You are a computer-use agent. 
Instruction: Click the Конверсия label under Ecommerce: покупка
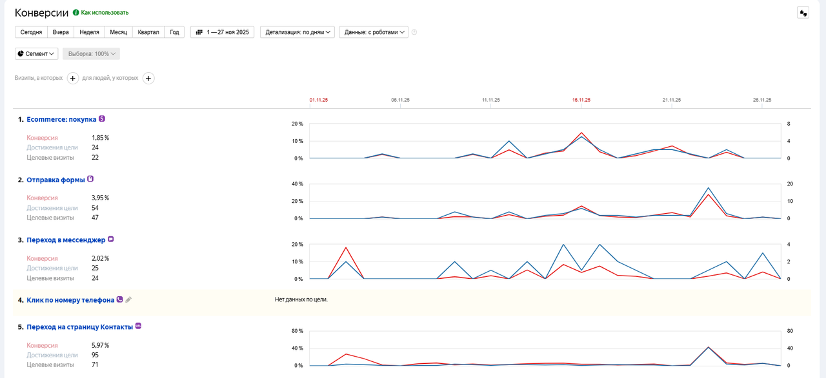coord(42,138)
